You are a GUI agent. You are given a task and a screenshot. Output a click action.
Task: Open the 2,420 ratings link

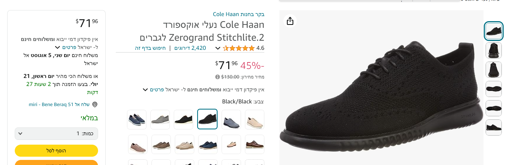click(x=190, y=48)
